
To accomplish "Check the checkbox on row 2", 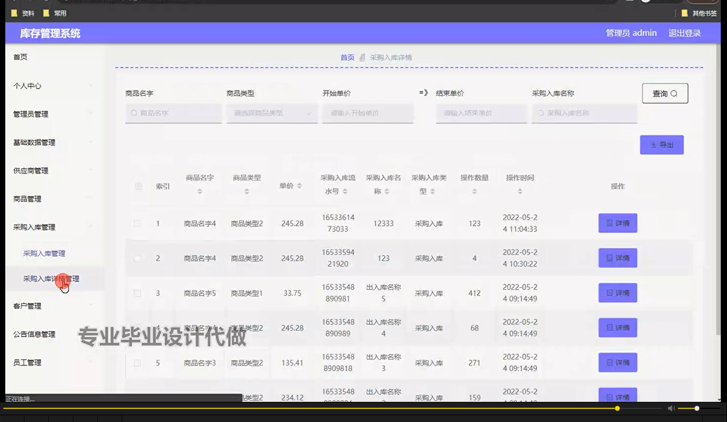I will pyautogui.click(x=138, y=258).
